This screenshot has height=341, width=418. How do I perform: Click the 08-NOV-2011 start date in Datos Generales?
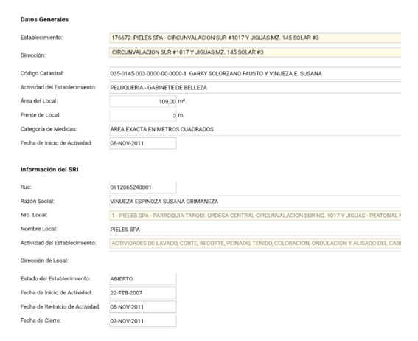tap(143, 143)
